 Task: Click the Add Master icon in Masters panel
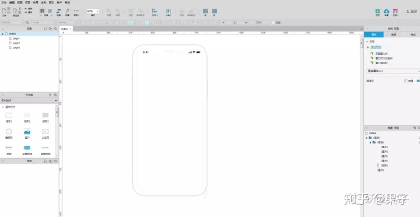pyautogui.click(x=45, y=161)
